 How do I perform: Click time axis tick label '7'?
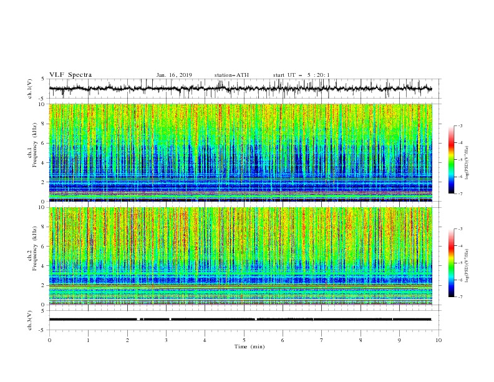322,340
